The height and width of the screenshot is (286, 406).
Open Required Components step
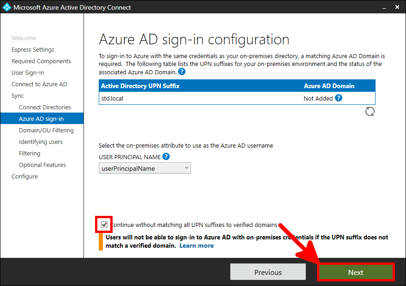point(41,61)
